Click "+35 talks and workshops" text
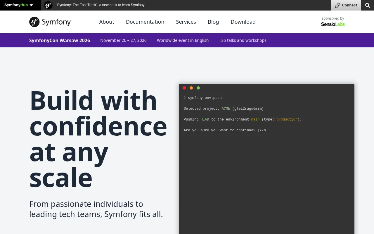 coord(243,40)
